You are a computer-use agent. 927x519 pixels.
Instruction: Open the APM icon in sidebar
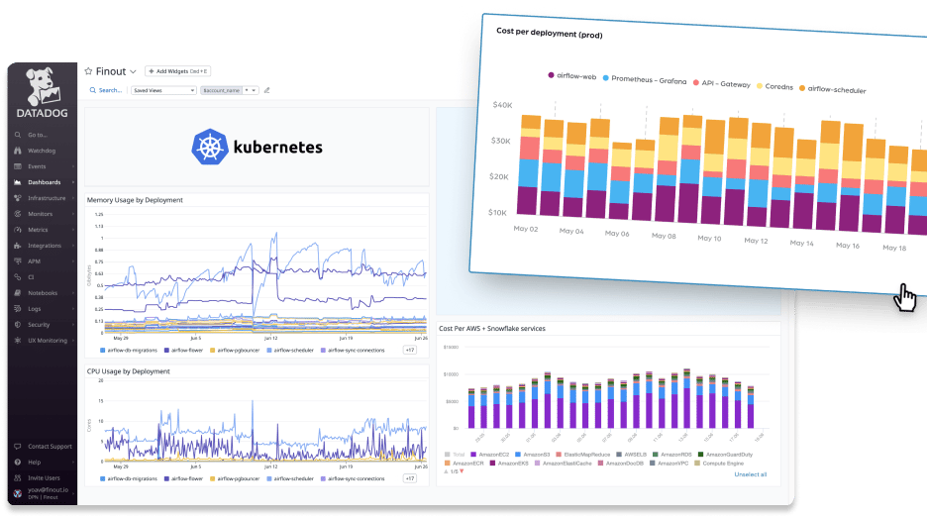tap(18, 261)
